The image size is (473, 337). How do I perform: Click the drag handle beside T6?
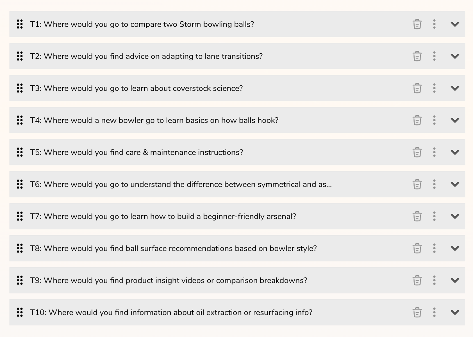[x=20, y=184]
